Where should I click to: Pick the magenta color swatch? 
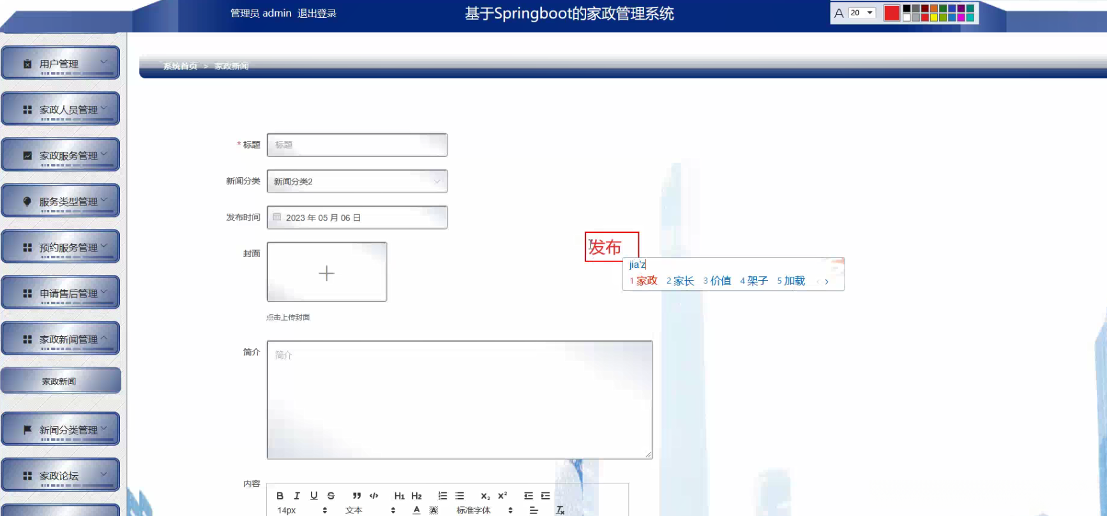[961, 17]
